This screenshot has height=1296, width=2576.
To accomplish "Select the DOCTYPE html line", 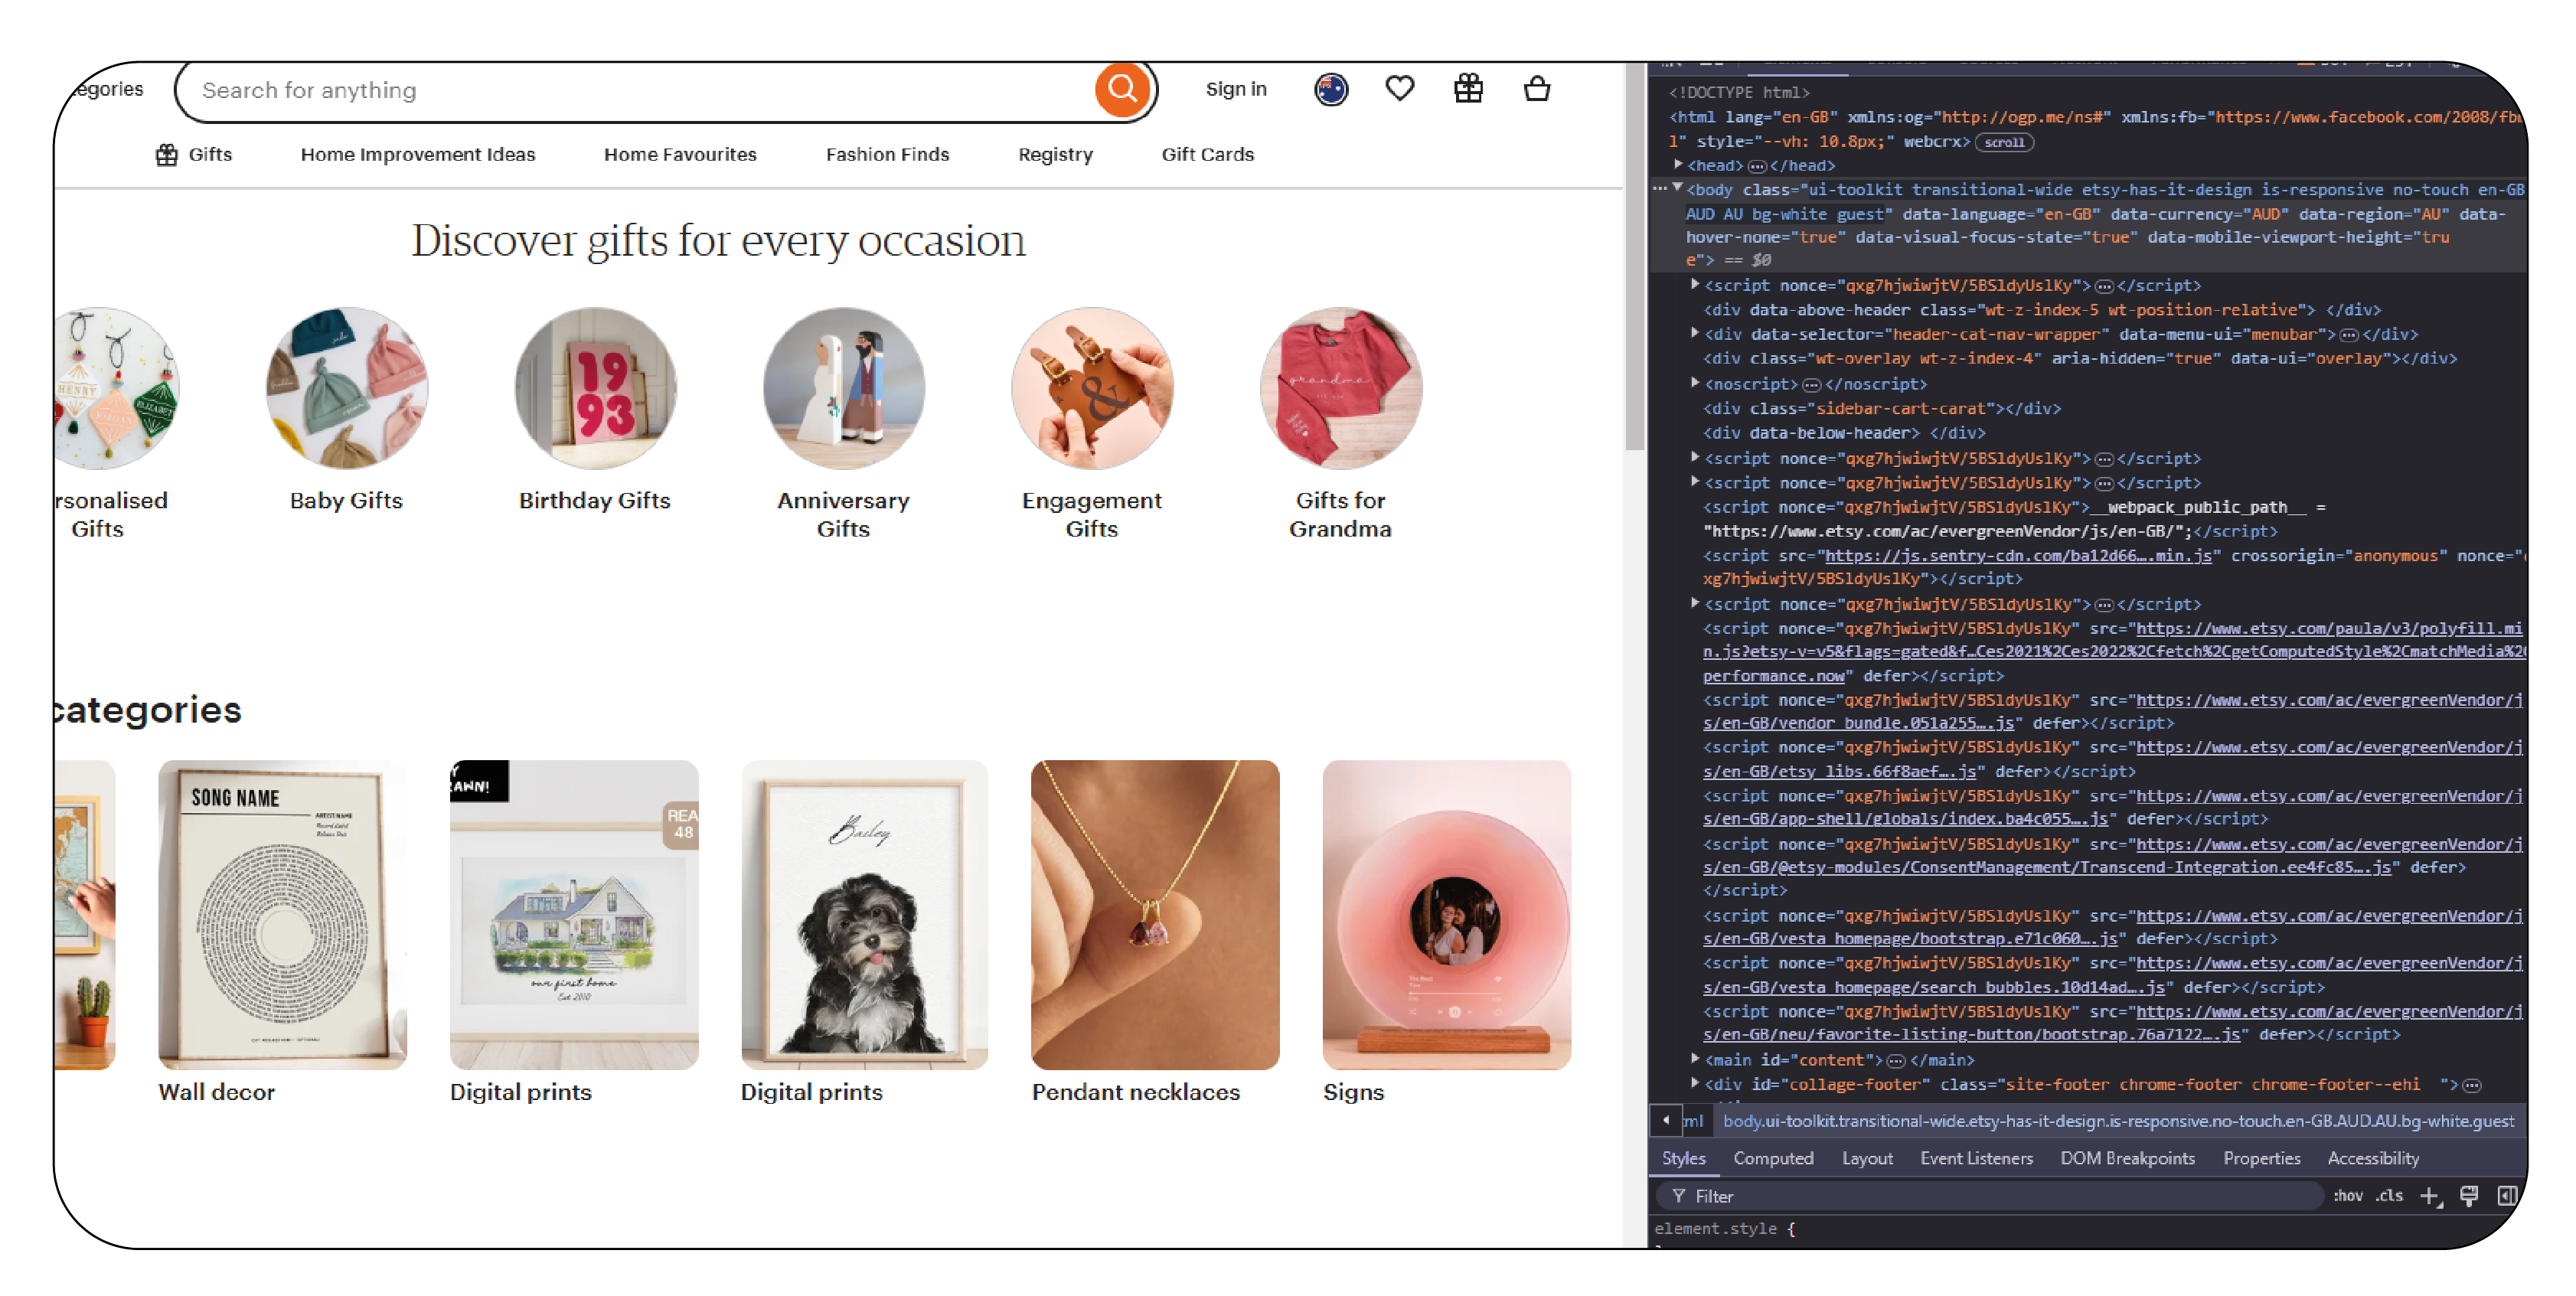I will point(1739,92).
